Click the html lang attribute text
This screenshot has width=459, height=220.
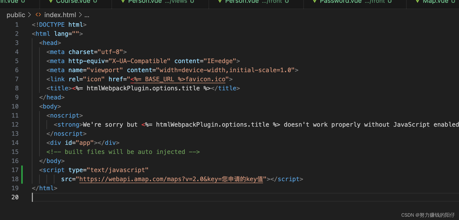point(66,34)
